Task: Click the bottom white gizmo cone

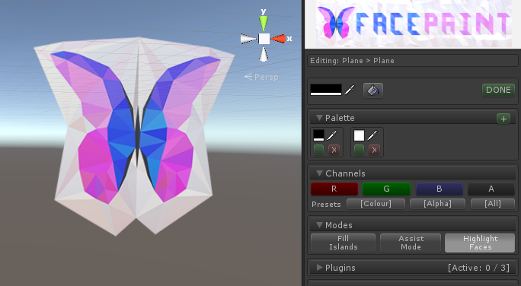Action: pyautogui.click(x=264, y=54)
